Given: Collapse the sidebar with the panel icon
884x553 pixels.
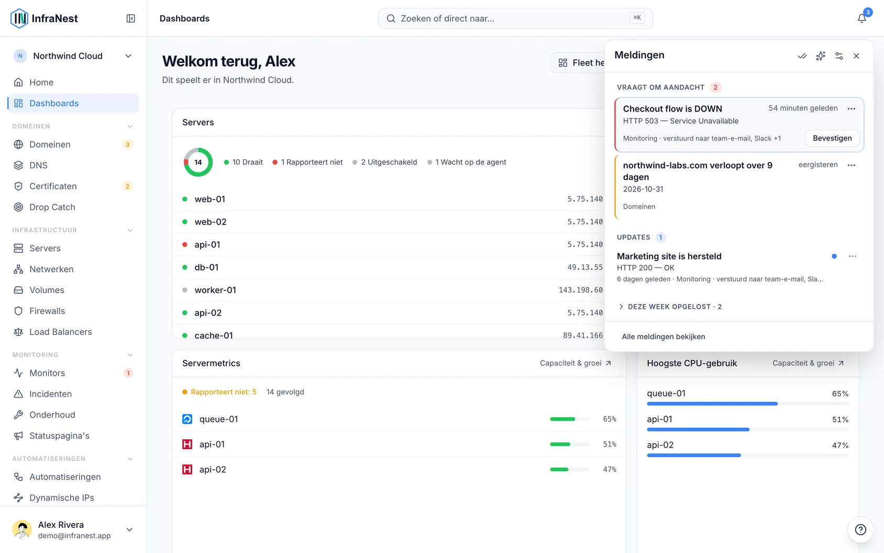Looking at the screenshot, I should [131, 18].
